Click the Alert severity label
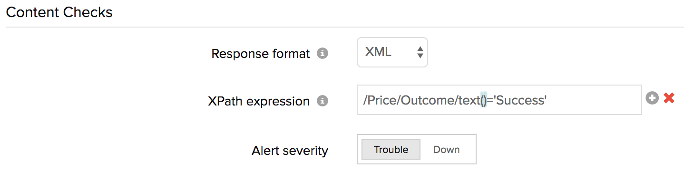Viewport: 684px width, 172px height. pos(290,151)
